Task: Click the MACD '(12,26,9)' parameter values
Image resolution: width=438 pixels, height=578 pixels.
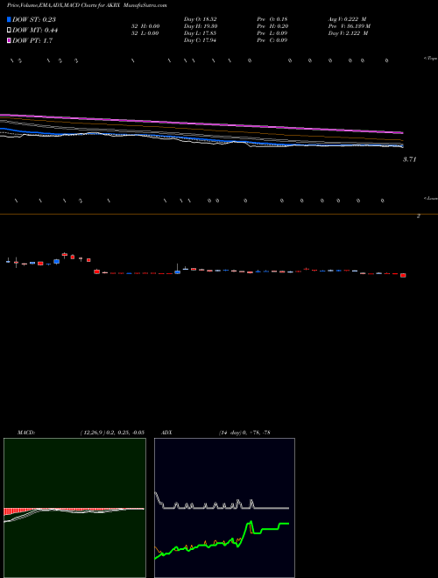Action: tap(112, 433)
